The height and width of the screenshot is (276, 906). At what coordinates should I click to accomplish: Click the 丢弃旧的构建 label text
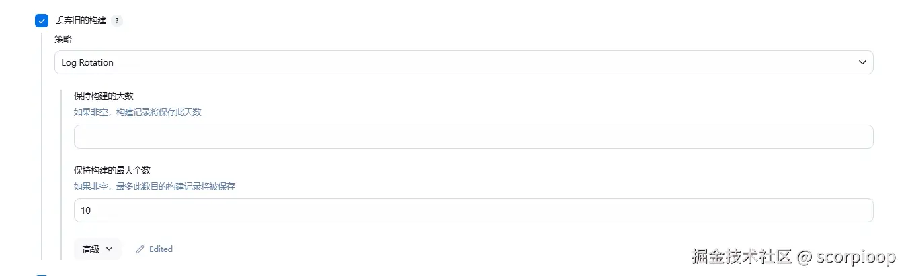point(81,21)
